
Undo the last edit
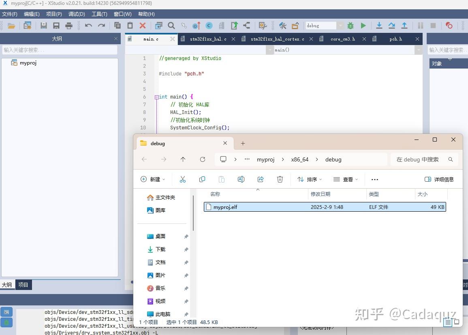88,26
